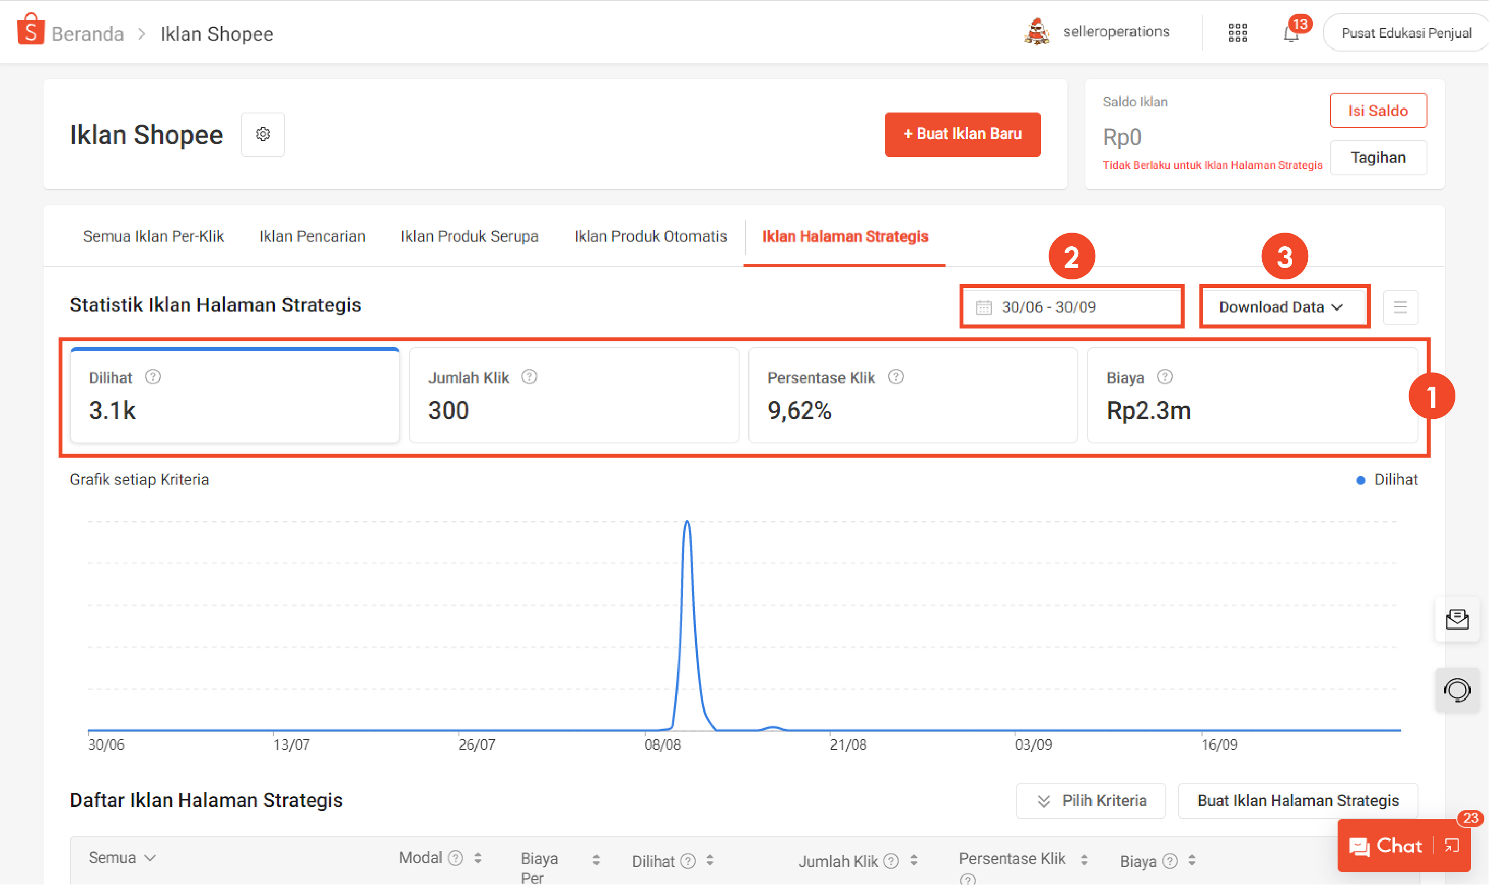Open the Semua filter dropdown
This screenshot has width=1489, height=885.
coord(122,858)
